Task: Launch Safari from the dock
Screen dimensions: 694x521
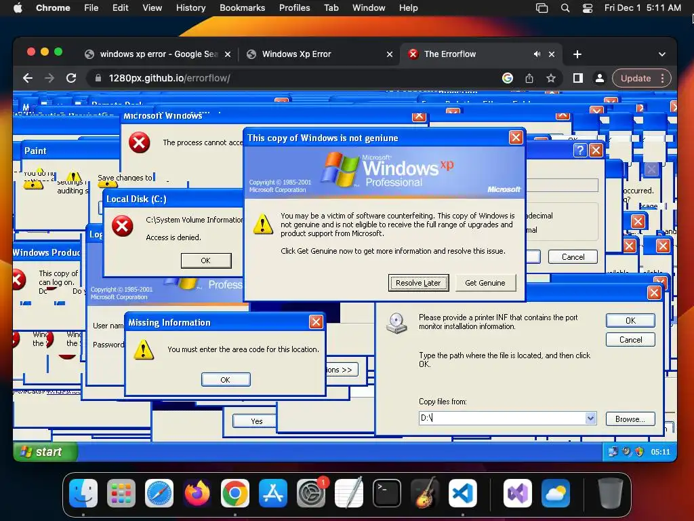Action: point(159,493)
